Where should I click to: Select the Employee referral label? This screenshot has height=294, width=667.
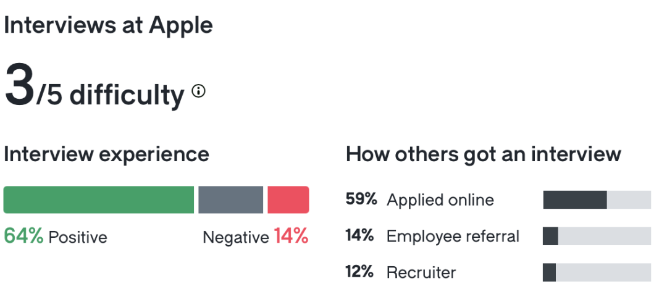(x=453, y=236)
